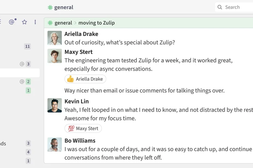The height and width of the screenshot is (168, 253).
Task: Select the highlighted white row in left sidebar
Action: [19, 73]
